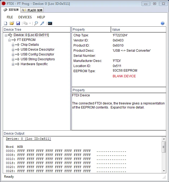Expand the USB Device Descriptor node
169x182 pixels.
point(13,50)
